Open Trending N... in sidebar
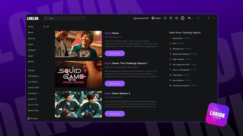 point(34,76)
